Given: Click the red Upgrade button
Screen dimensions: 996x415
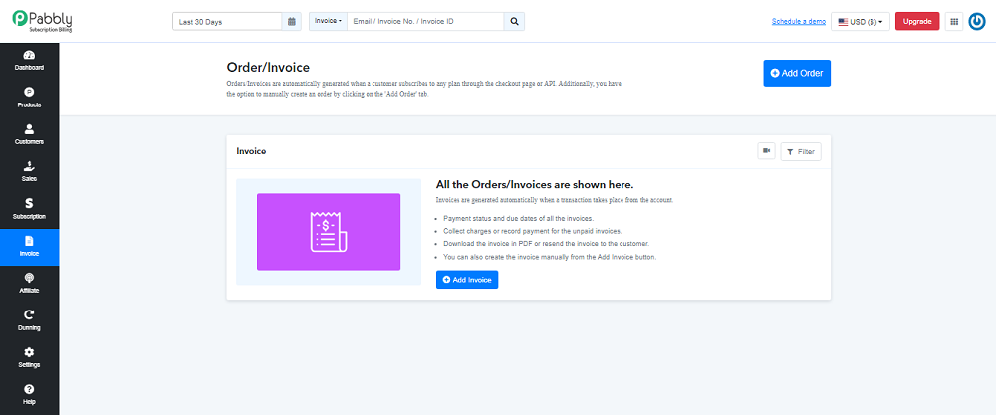Looking at the screenshot, I should click(x=917, y=22).
